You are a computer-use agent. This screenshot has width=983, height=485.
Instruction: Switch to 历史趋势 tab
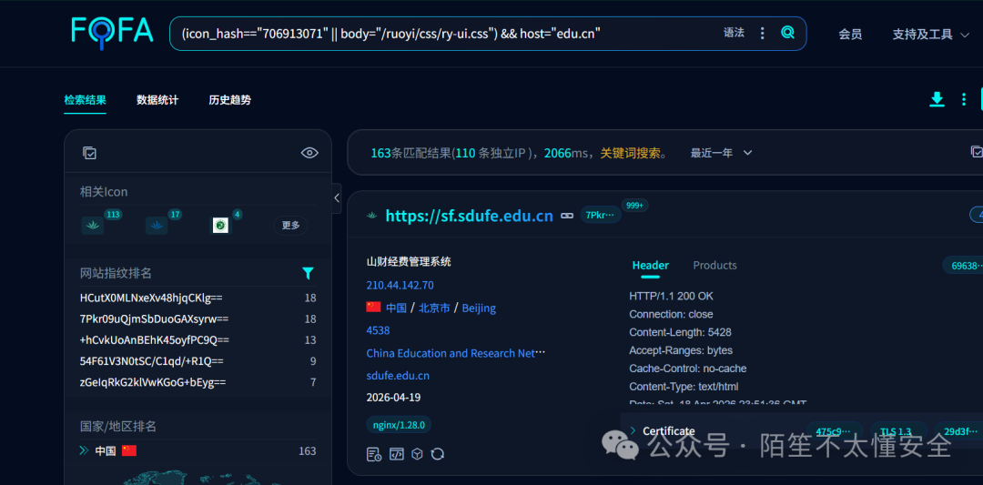[230, 100]
